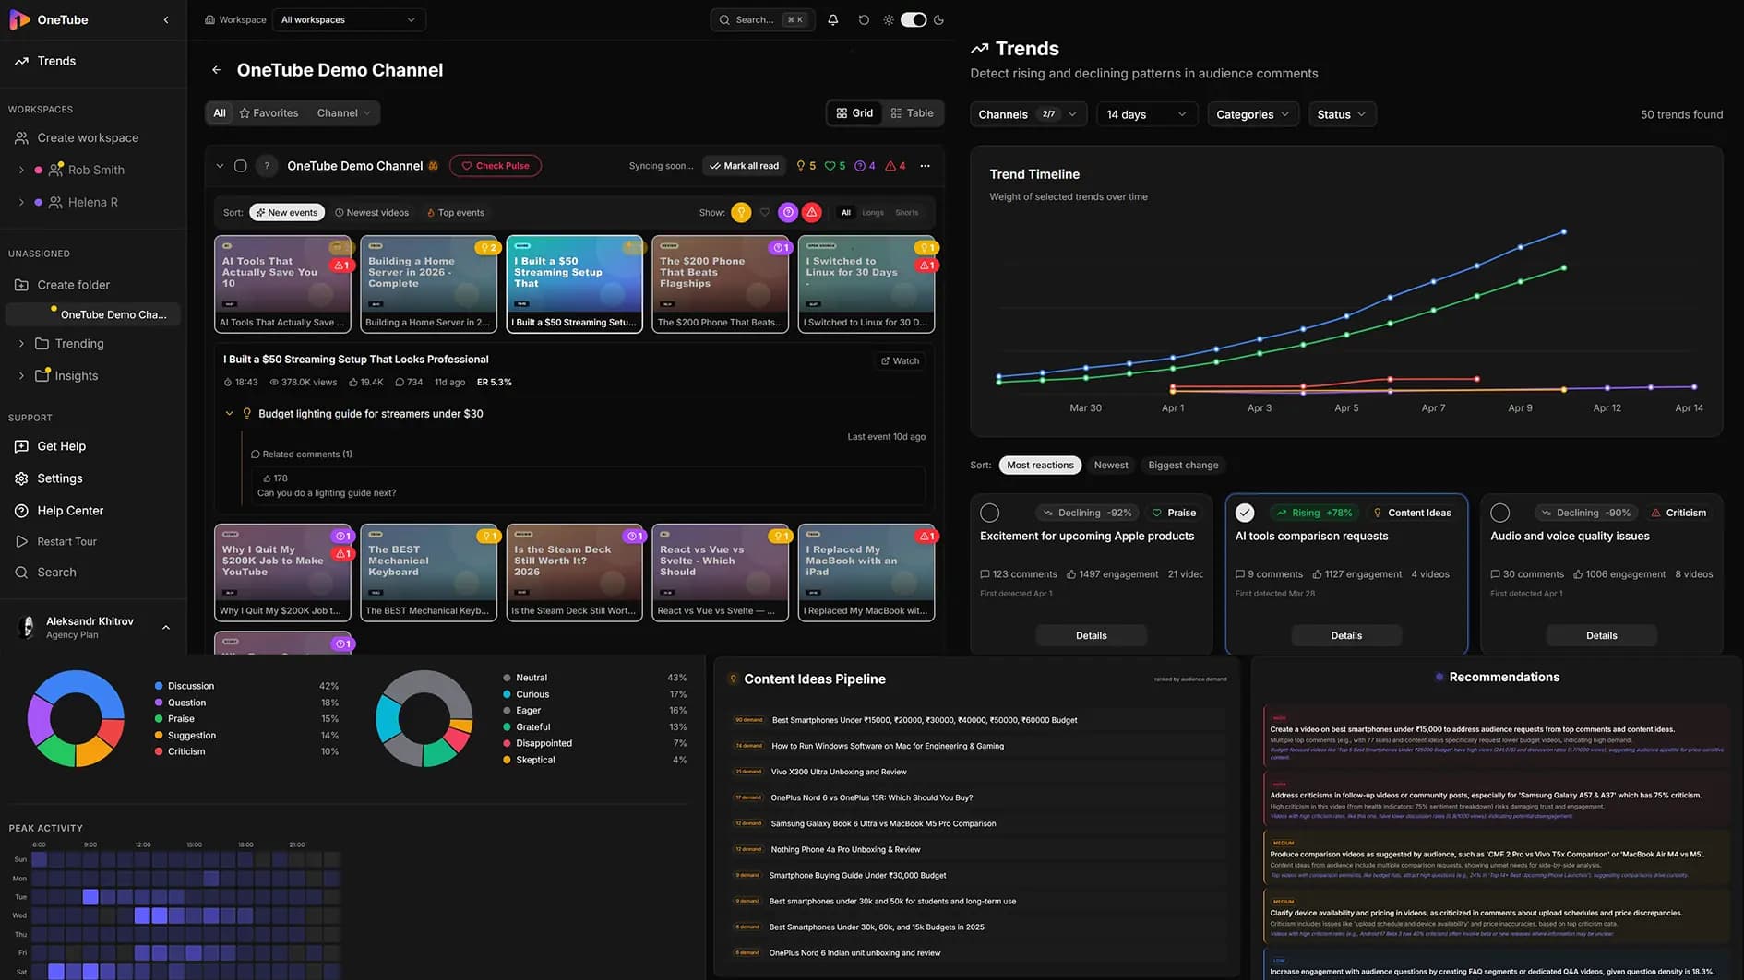Switch to Table view

click(x=913, y=113)
